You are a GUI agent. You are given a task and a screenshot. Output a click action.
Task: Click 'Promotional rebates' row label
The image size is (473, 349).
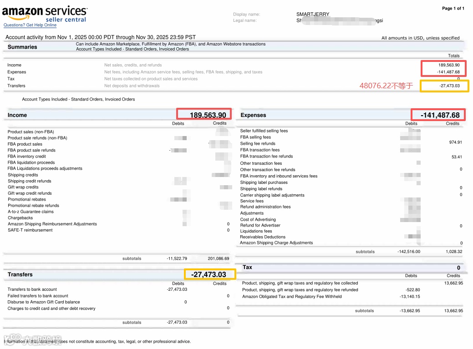pyautogui.click(x=27, y=199)
